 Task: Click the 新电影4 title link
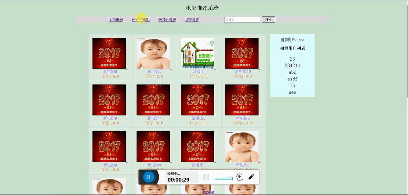click(110, 165)
